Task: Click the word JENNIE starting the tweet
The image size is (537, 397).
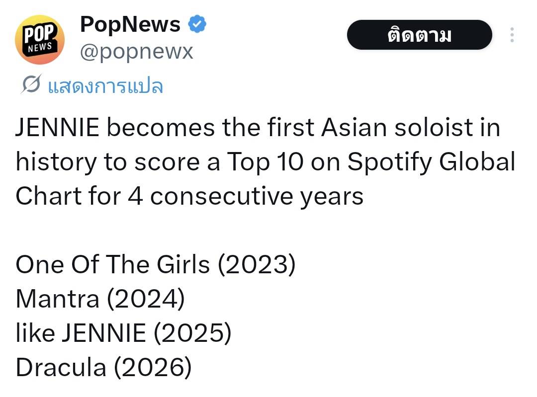Action: point(57,128)
